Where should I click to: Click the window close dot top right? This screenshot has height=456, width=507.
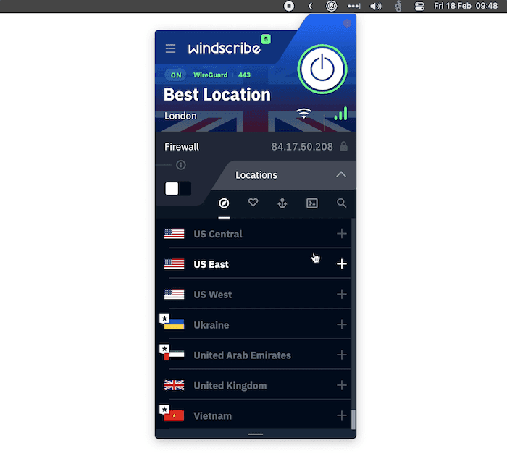[347, 23]
